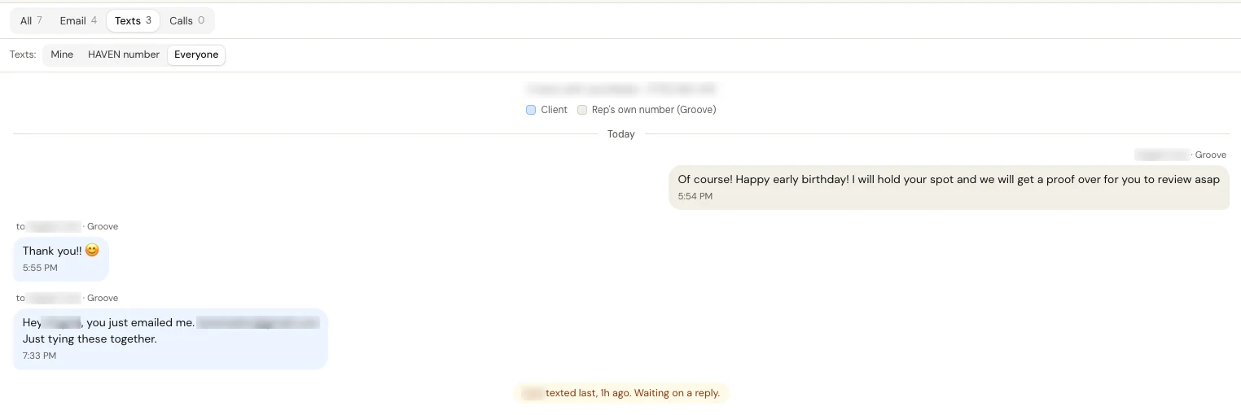Click the Today date divider label

pos(620,134)
